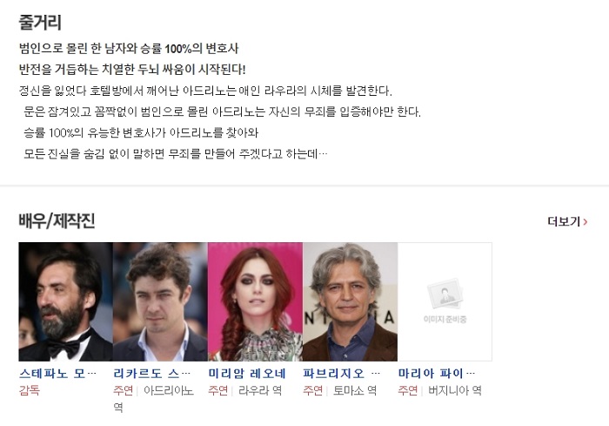Open 파브리지오 actor photo thumbnail
The height and width of the screenshot is (426, 609).
(x=350, y=302)
